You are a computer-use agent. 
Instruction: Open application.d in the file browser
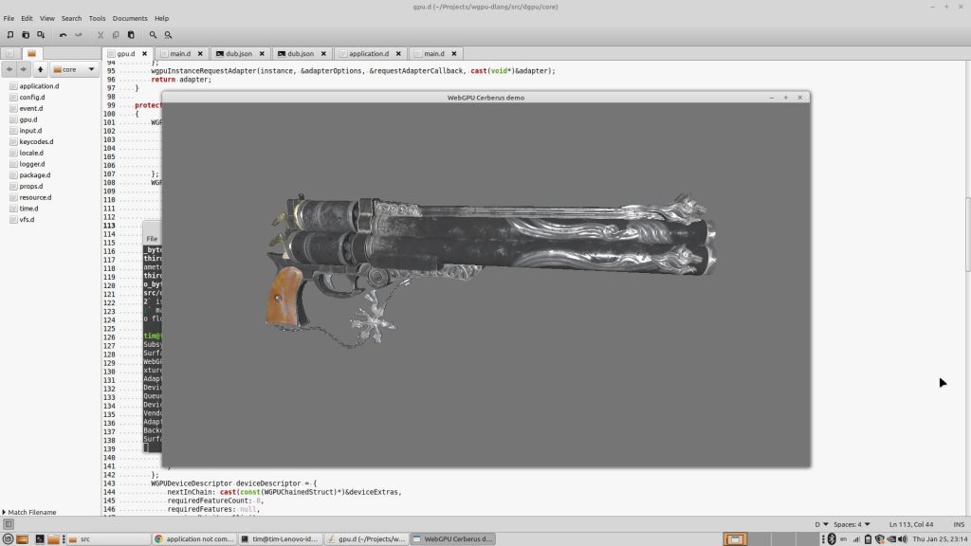tap(39, 86)
